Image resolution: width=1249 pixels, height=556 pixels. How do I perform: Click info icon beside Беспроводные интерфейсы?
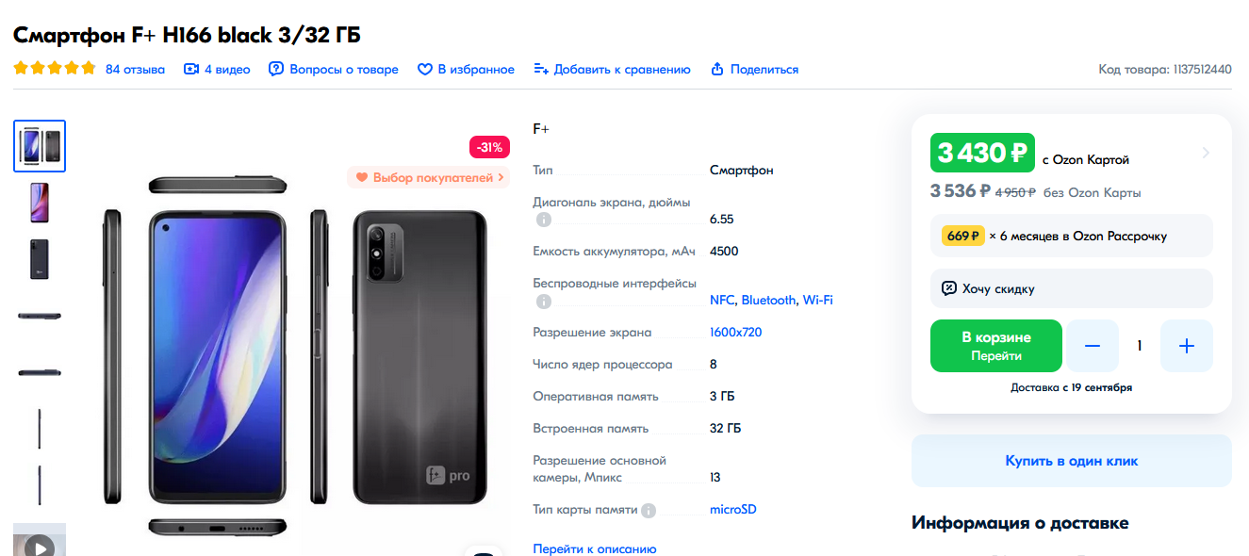pyautogui.click(x=544, y=301)
